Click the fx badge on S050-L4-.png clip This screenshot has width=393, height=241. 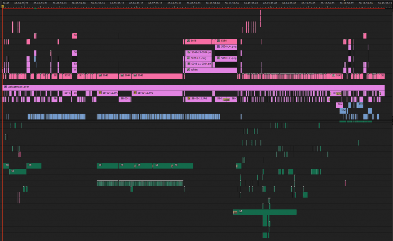click(218, 46)
